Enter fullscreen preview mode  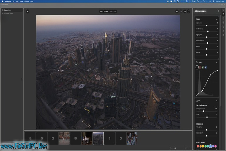pyautogui.click(x=189, y=11)
